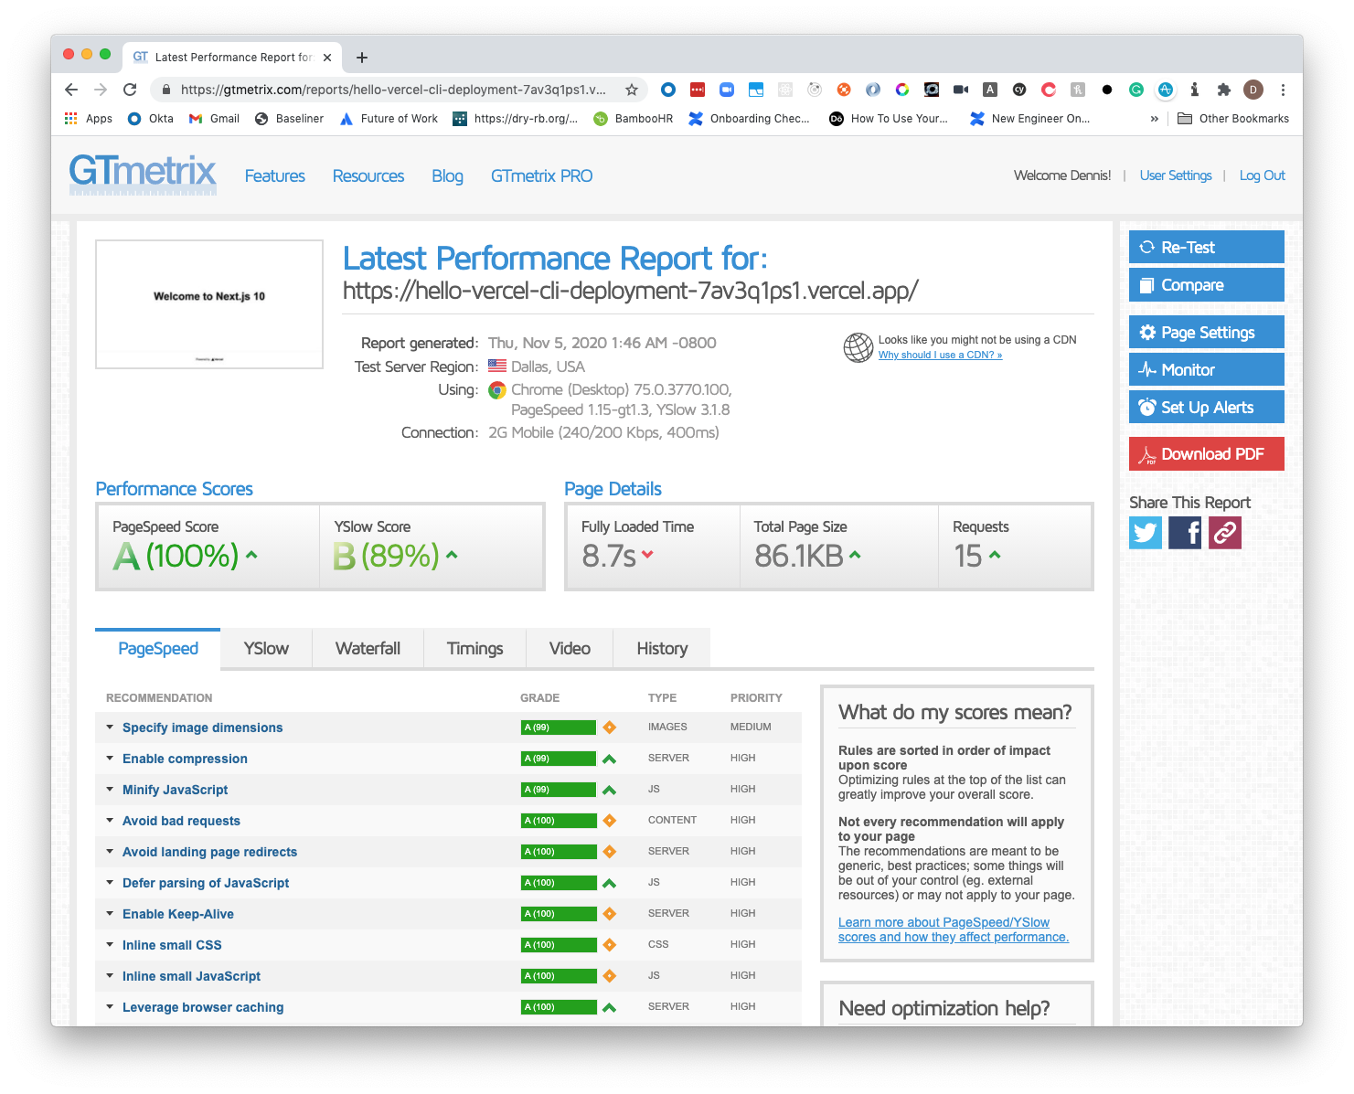
Task: Switch to the Waterfall tab
Action: 368,649
